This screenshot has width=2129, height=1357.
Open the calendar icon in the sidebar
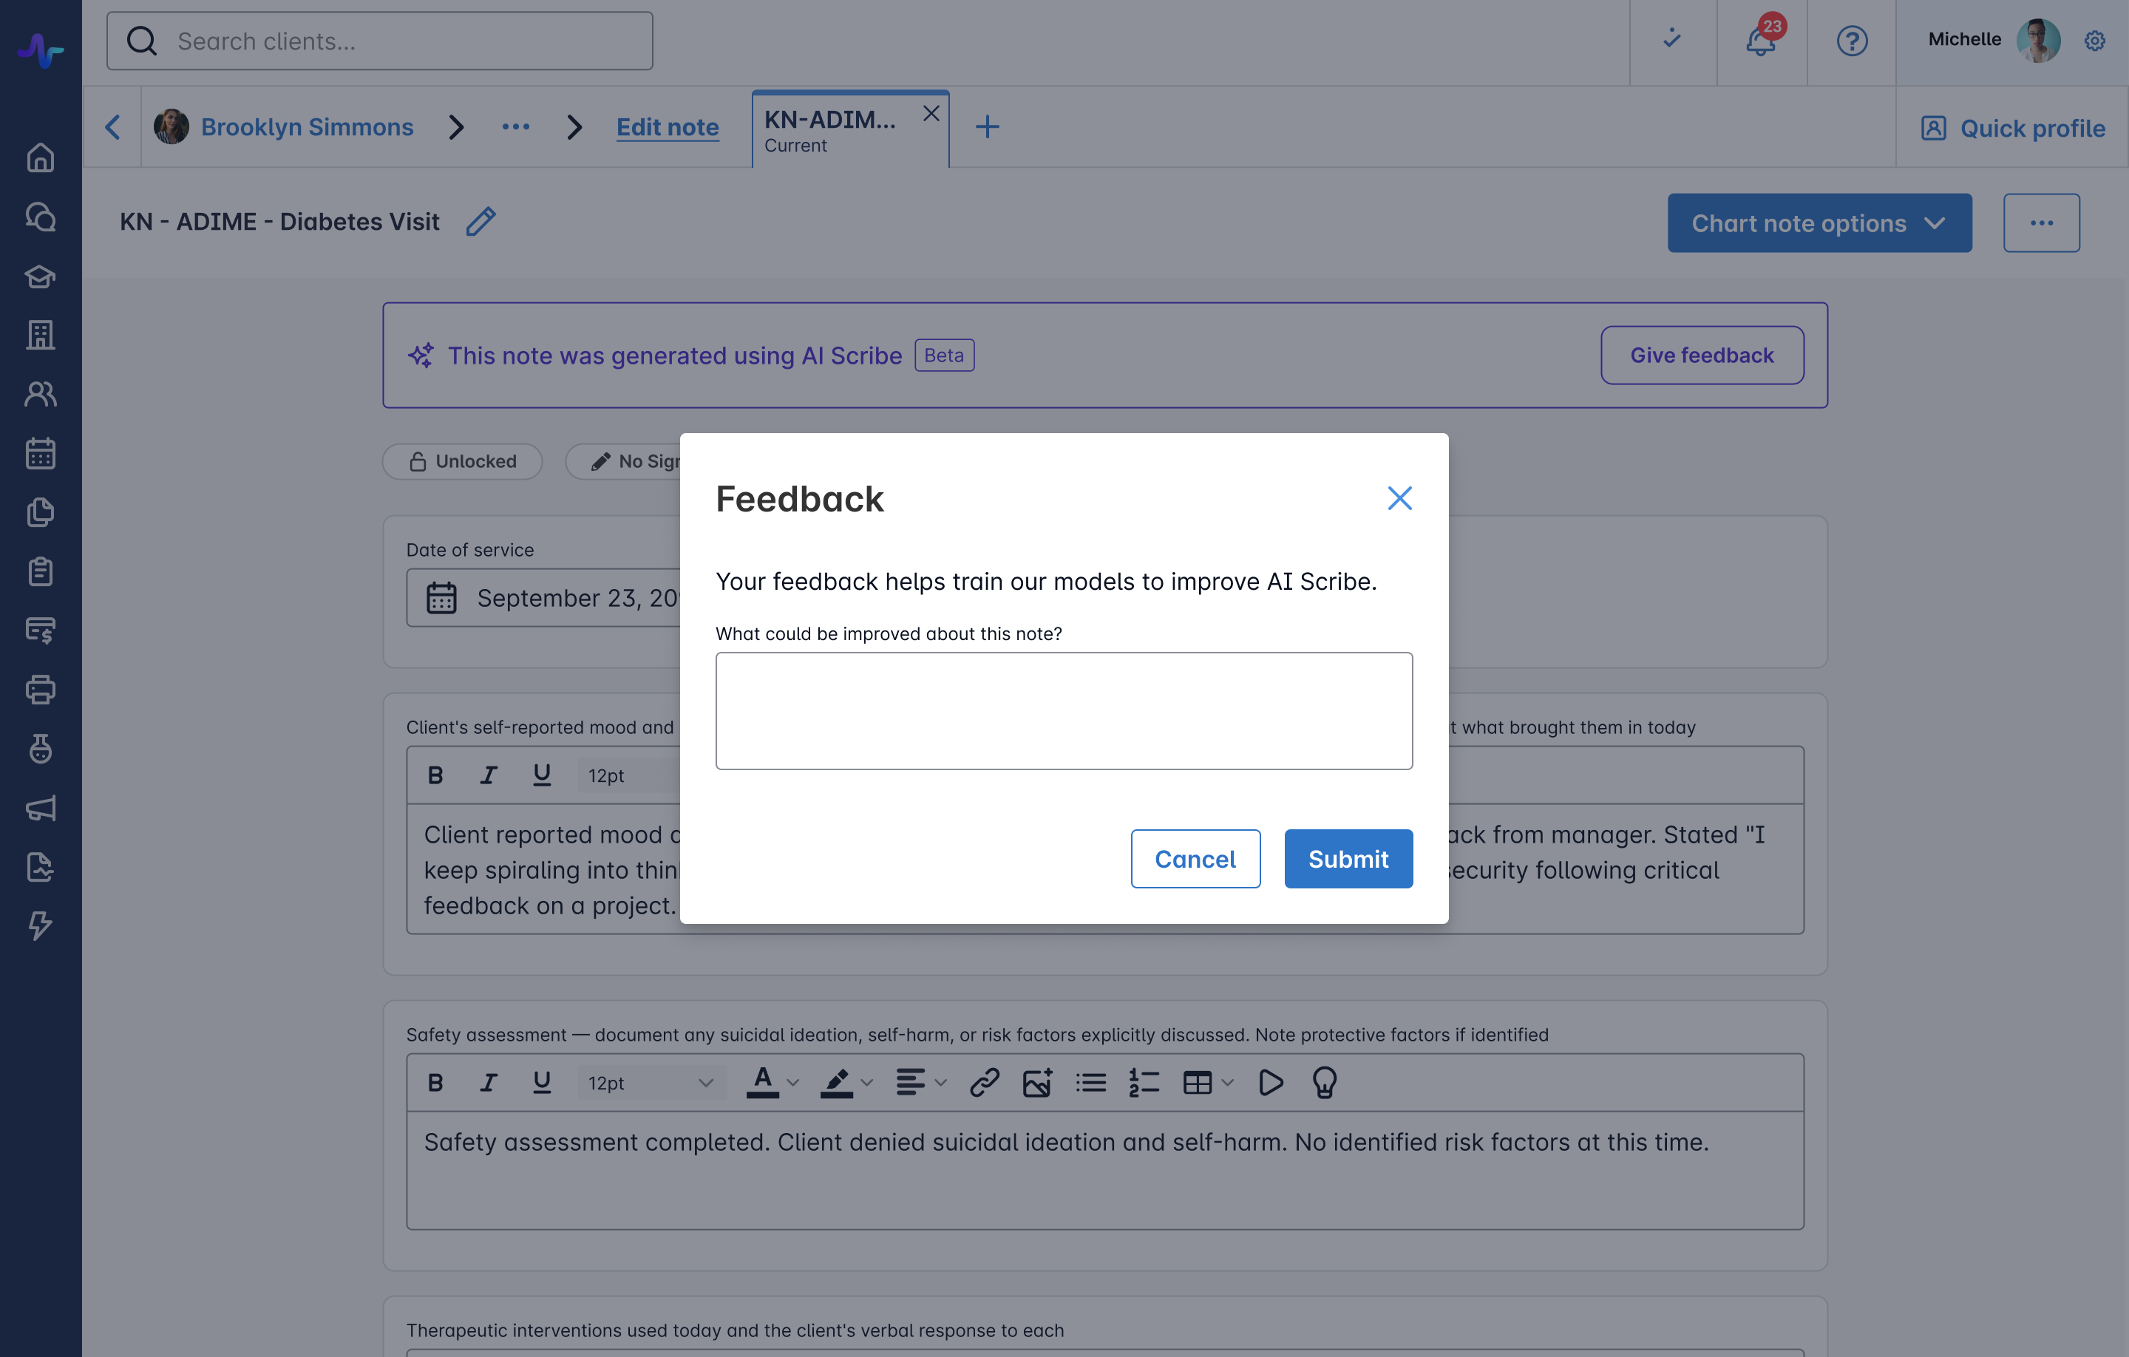click(41, 454)
